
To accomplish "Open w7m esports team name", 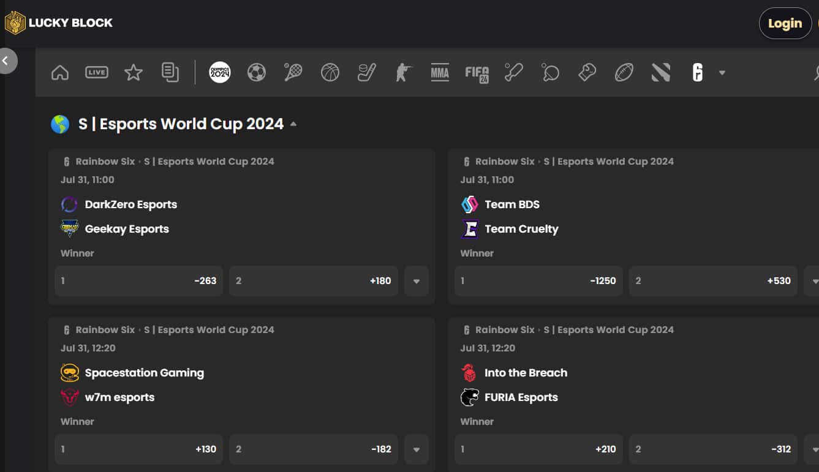I will tap(120, 397).
